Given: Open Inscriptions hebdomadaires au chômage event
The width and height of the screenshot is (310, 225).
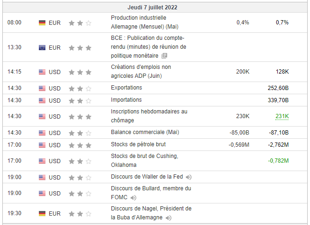Looking at the screenshot, I should pos(149,116).
